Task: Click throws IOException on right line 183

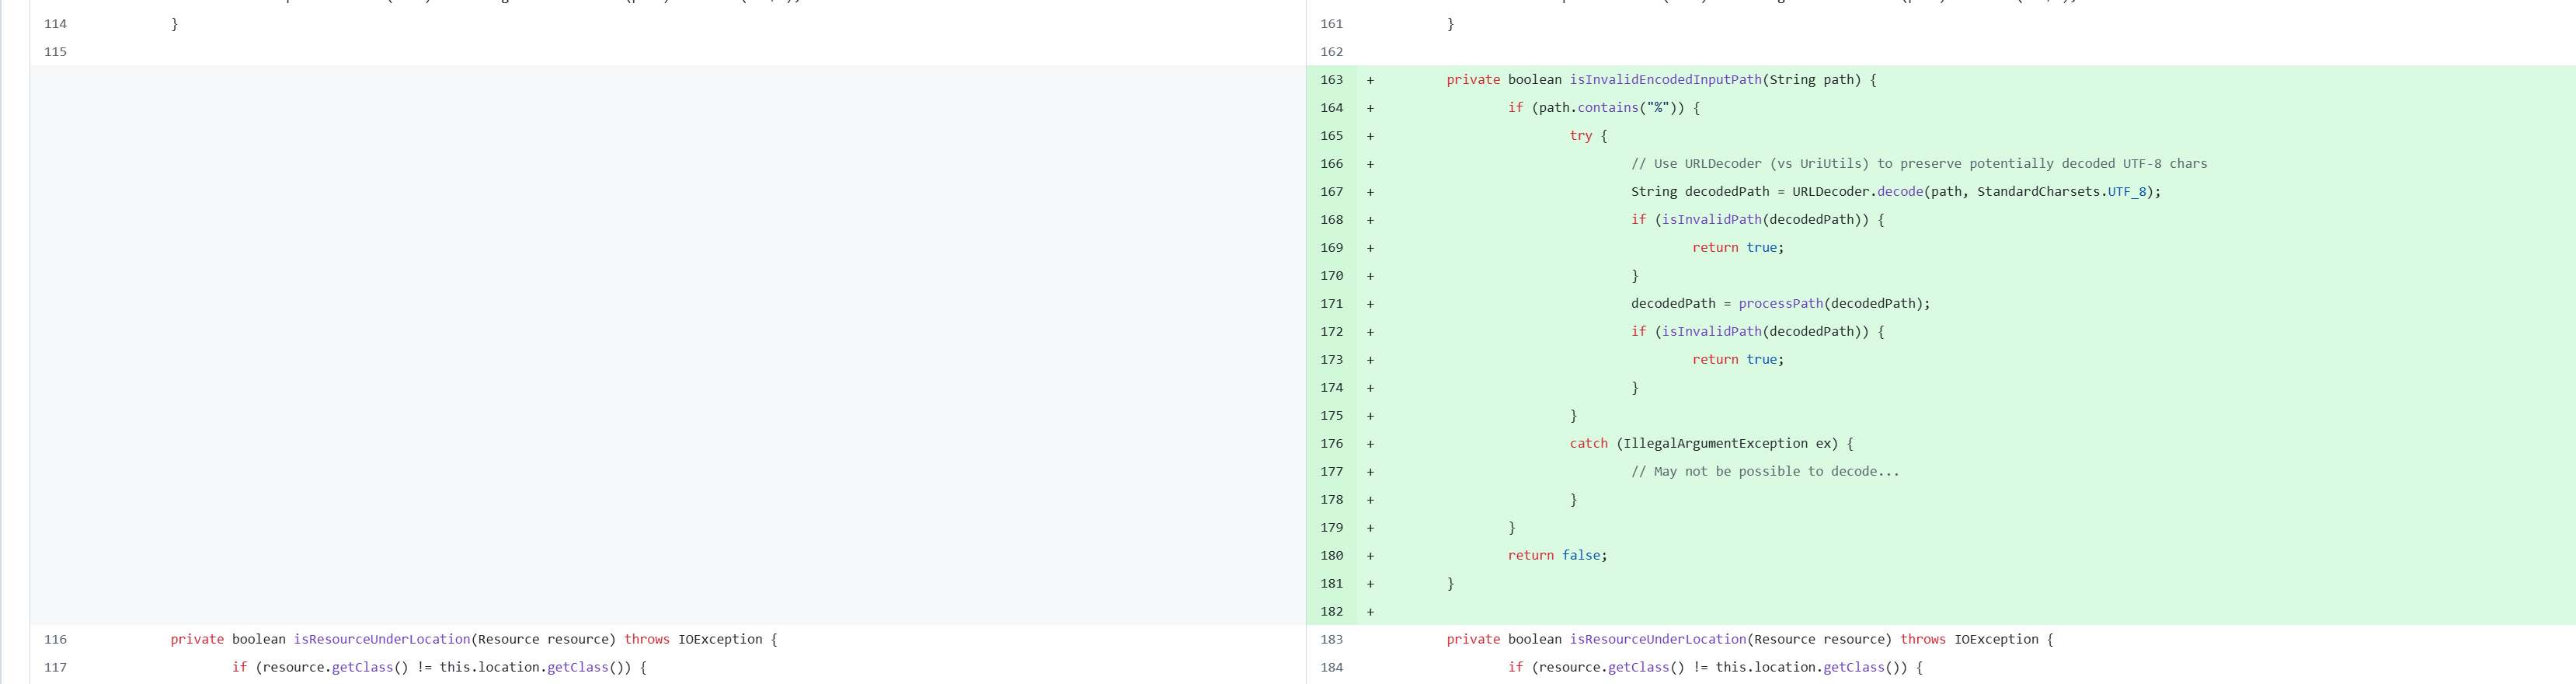Action: click(x=1969, y=640)
